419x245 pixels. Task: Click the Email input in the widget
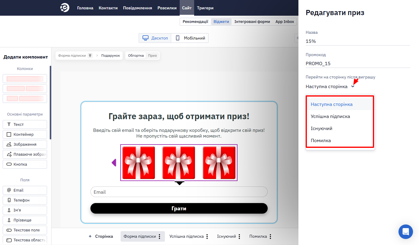(x=179, y=192)
